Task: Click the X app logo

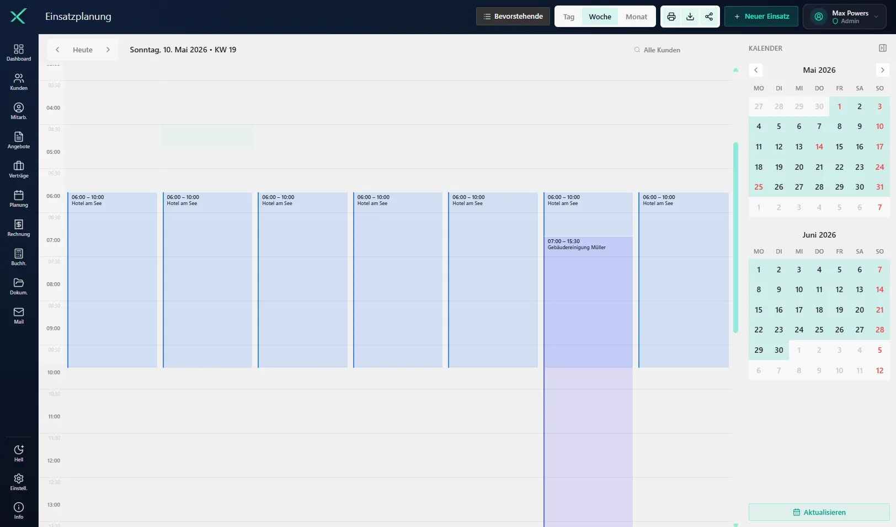Action: [18, 17]
